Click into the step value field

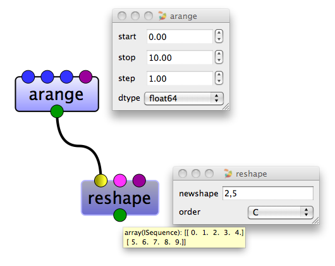pyautogui.click(x=180, y=79)
